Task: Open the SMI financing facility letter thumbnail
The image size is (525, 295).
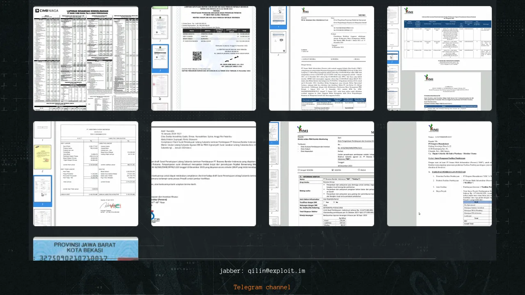Action: point(439,173)
